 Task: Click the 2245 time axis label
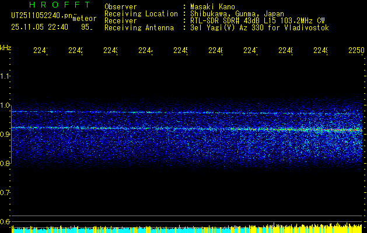pos(181,51)
